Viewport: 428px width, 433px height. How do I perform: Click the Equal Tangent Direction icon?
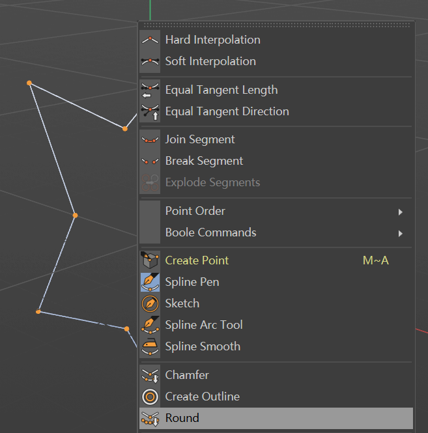pos(150,112)
